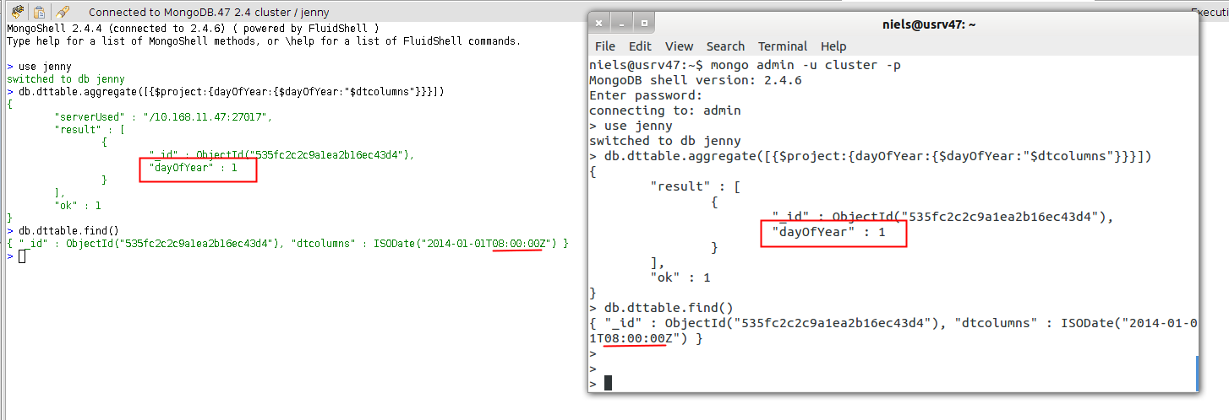This screenshot has height=420, width=1229.
Task: Click the brush clear icon in MongoShell toolbar
Action: (x=63, y=12)
